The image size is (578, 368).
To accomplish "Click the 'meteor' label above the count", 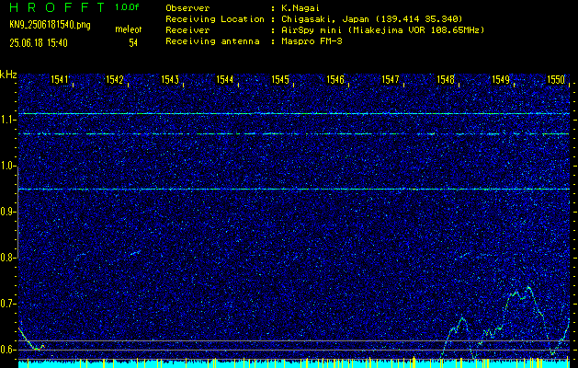I will [x=129, y=29].
